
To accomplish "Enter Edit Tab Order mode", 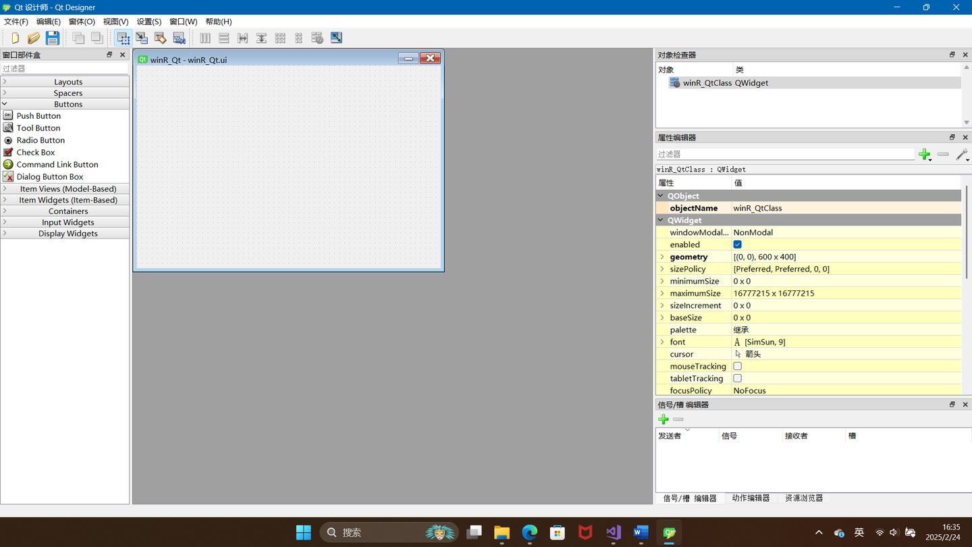I will pos(178,38).
